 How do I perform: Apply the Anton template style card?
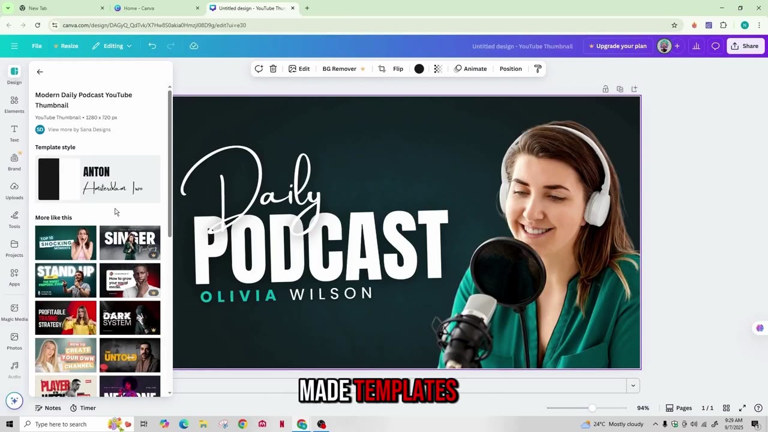[98, 179]
